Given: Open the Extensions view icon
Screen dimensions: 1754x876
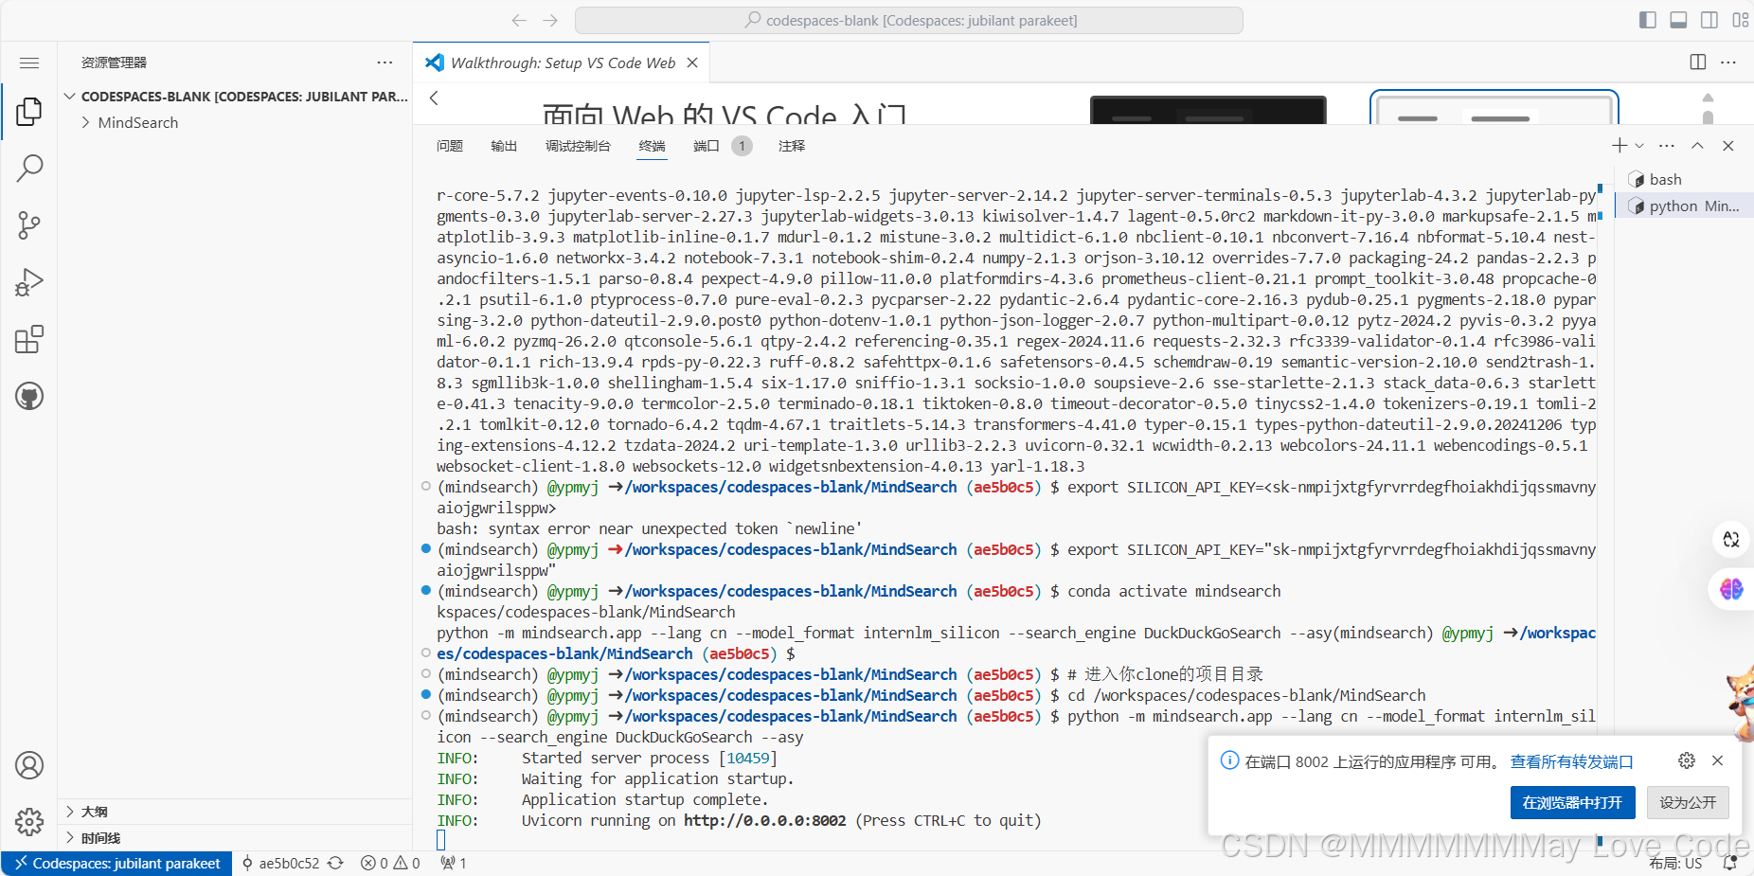Looking at the screenshot, I should coord(28,338).
